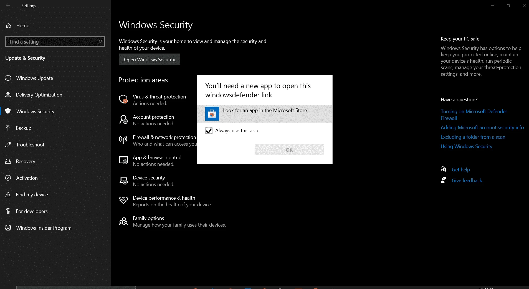The height and width of the screenshot is (289, 529).
Task: Open the Troubleshoot section
Action: coord(55,145)
